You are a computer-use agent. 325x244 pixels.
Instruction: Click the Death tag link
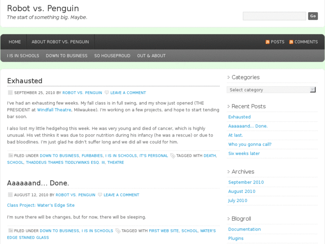pyautogui.click(x=210, y=156)
